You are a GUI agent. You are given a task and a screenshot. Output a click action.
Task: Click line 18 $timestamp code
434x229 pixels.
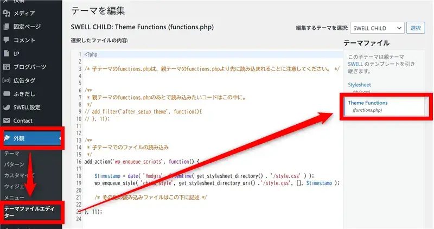pos(204,176)
